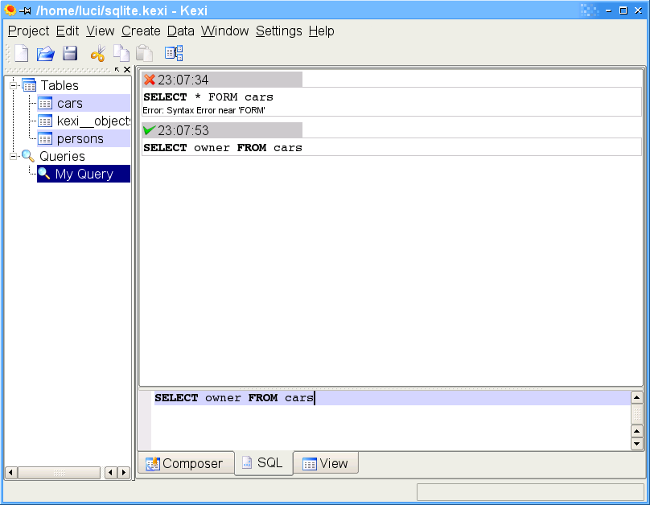Click the Paste clipboard icon

click(144, 54)
